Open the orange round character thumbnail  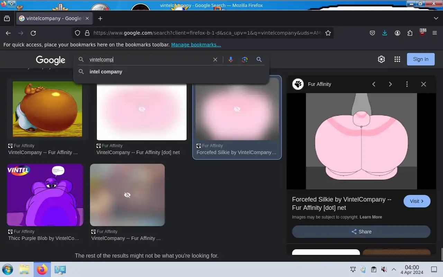(47, 109)
